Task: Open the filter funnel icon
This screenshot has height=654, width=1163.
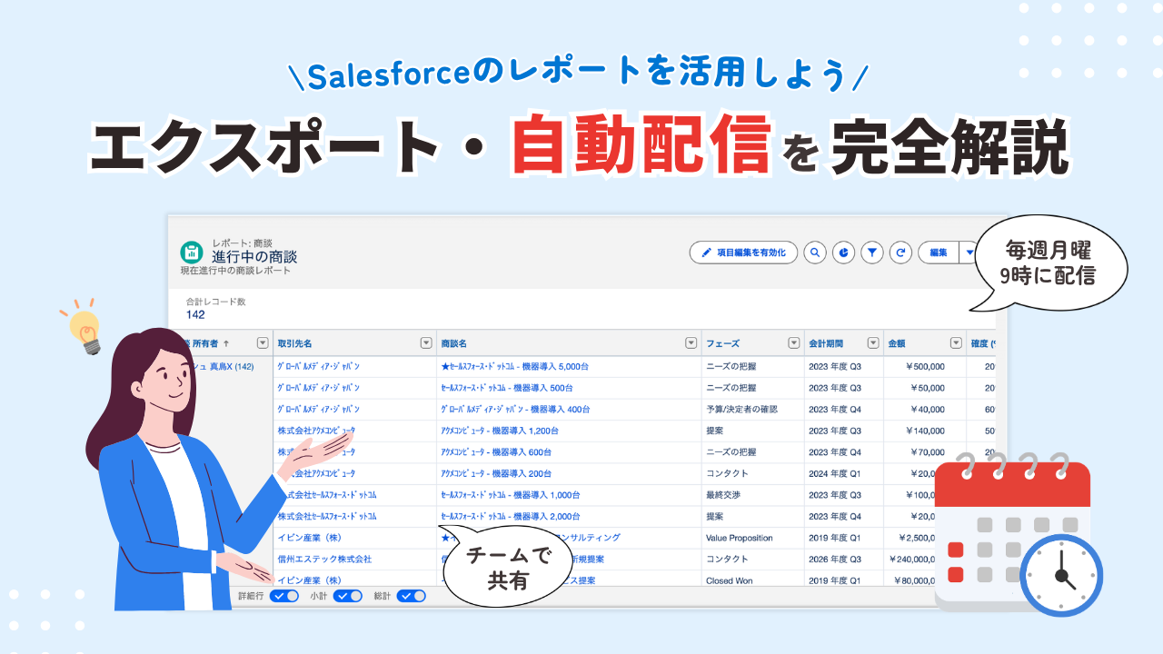Action: click(x=872, y=253)
